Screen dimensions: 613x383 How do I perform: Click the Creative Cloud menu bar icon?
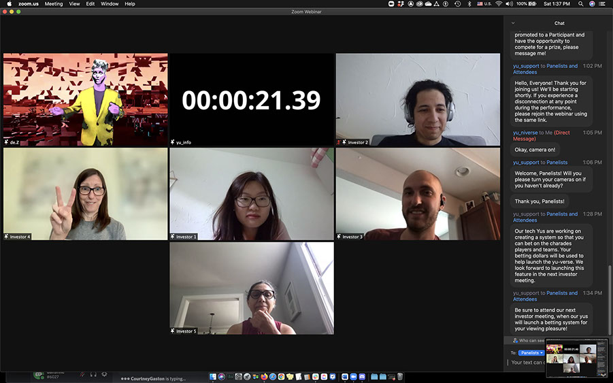click(x=419, y=4)
